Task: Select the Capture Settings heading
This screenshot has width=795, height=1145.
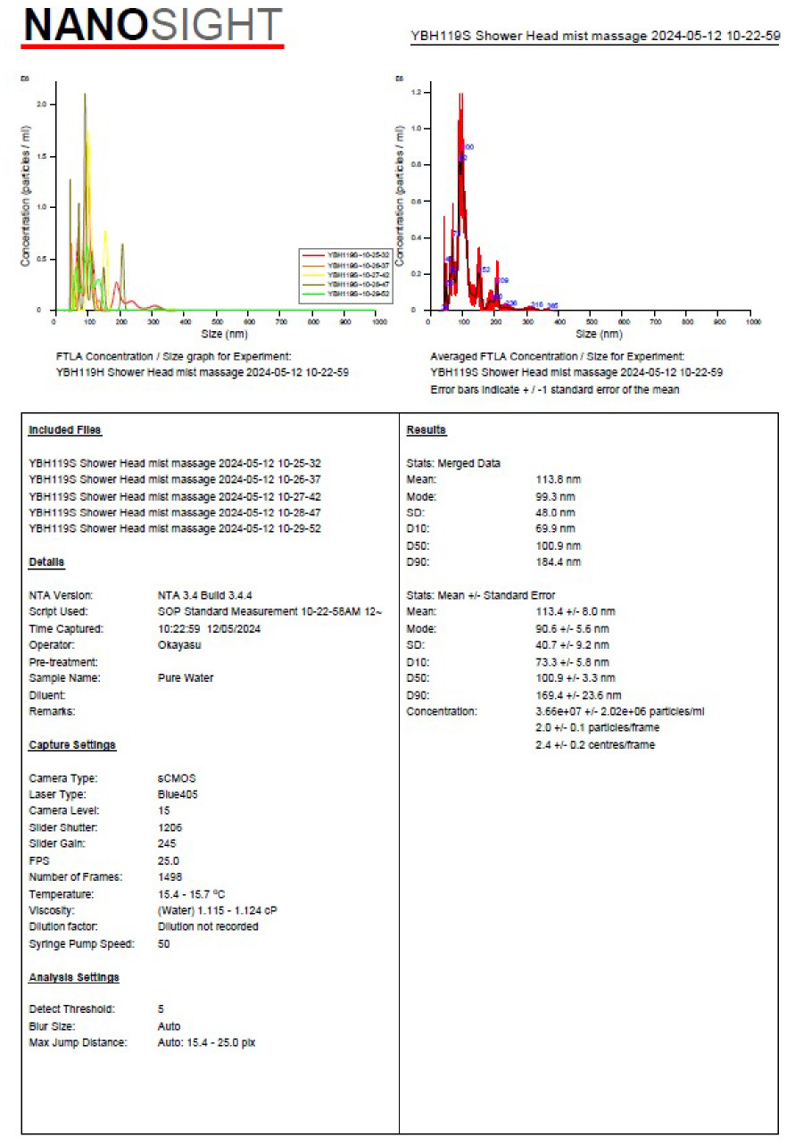Action: 72,744
